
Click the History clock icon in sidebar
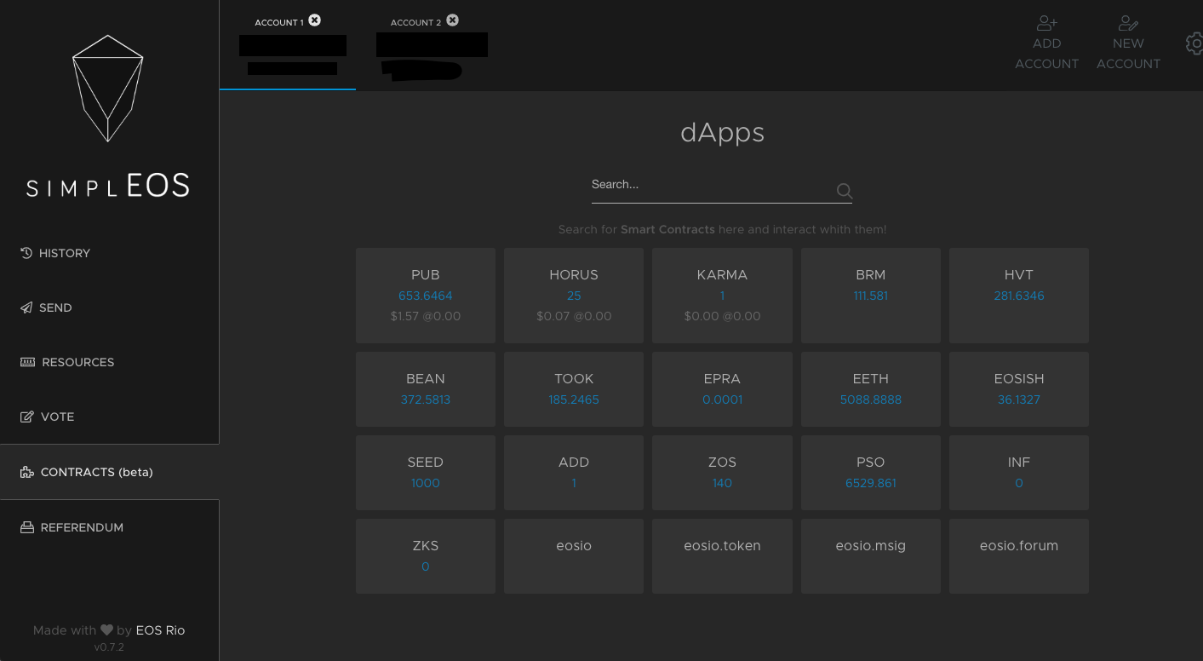point(26,253)
